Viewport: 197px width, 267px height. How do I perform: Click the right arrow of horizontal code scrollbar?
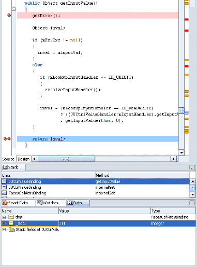(x=174, y=159)
